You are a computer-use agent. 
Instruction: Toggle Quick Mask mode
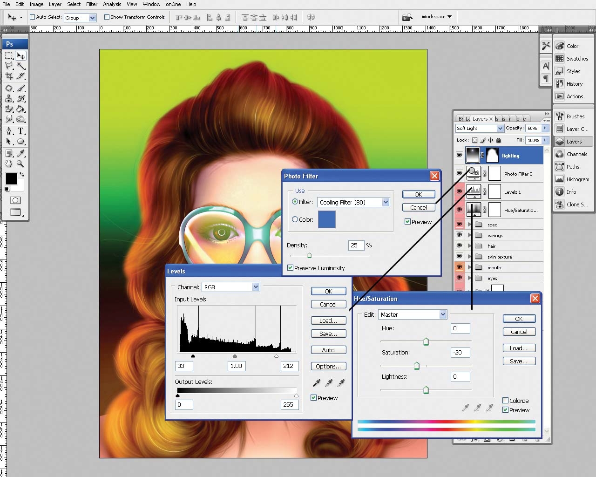[x=15, y=200]
